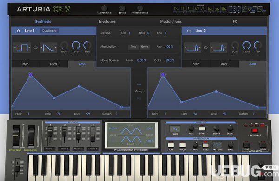
Task: Click the Vibrato Delay knob
Action: (230, 128)
